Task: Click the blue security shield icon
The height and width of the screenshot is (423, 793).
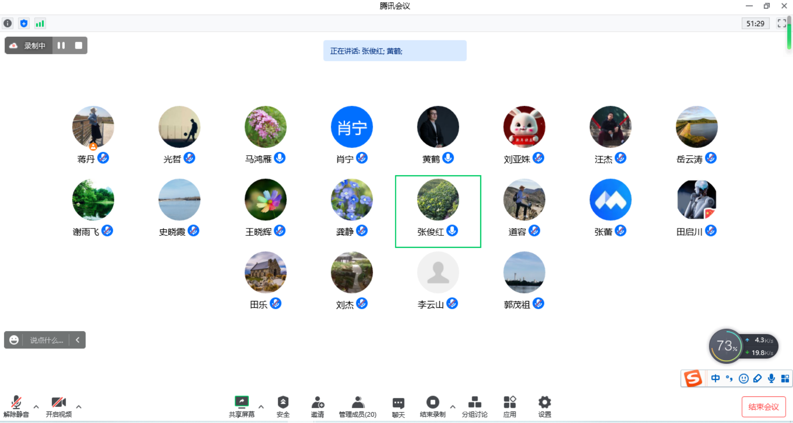Action: (24, 23)
